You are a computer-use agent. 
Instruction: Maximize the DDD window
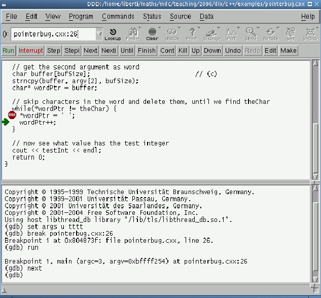[x=310, y=4]
